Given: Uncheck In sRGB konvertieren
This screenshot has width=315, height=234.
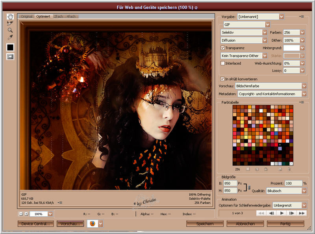Looking at the screenshot, I should 222,79.
